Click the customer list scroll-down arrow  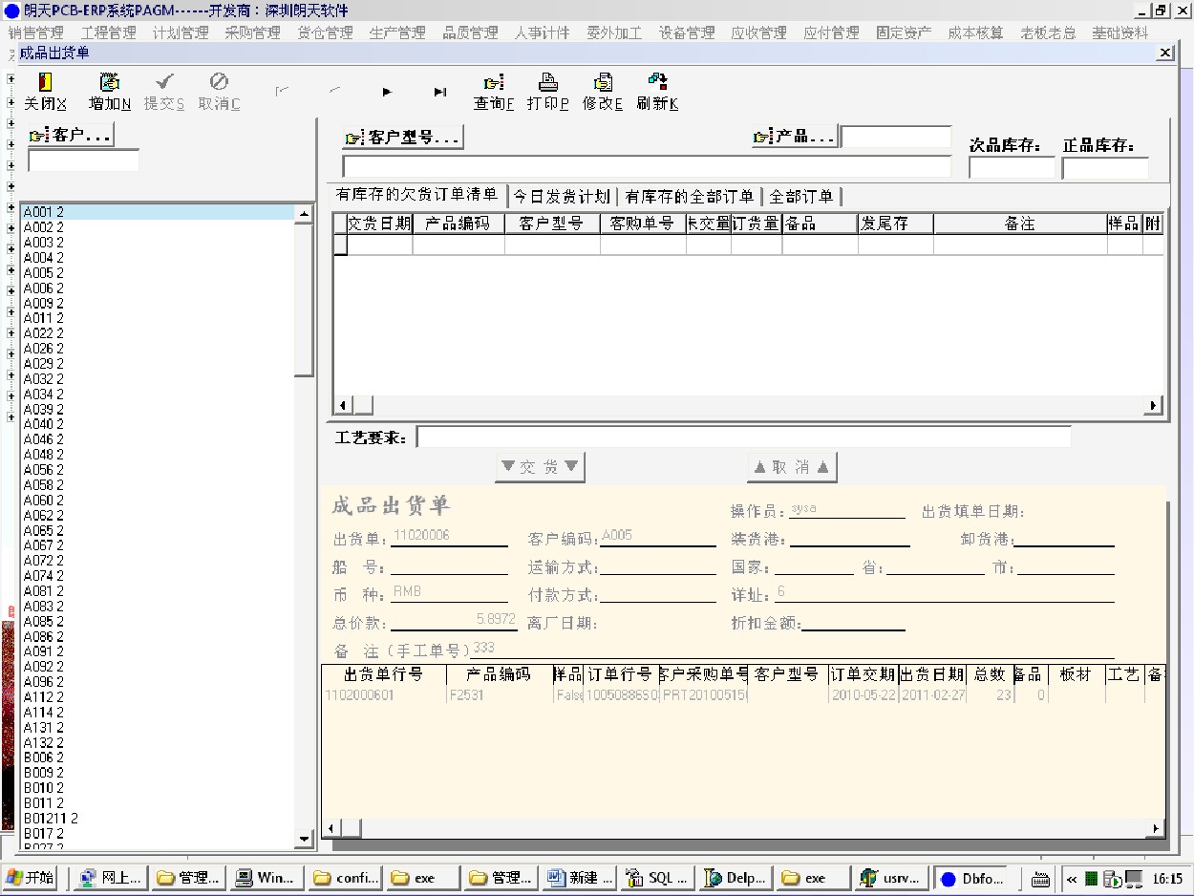pos(305,838)
